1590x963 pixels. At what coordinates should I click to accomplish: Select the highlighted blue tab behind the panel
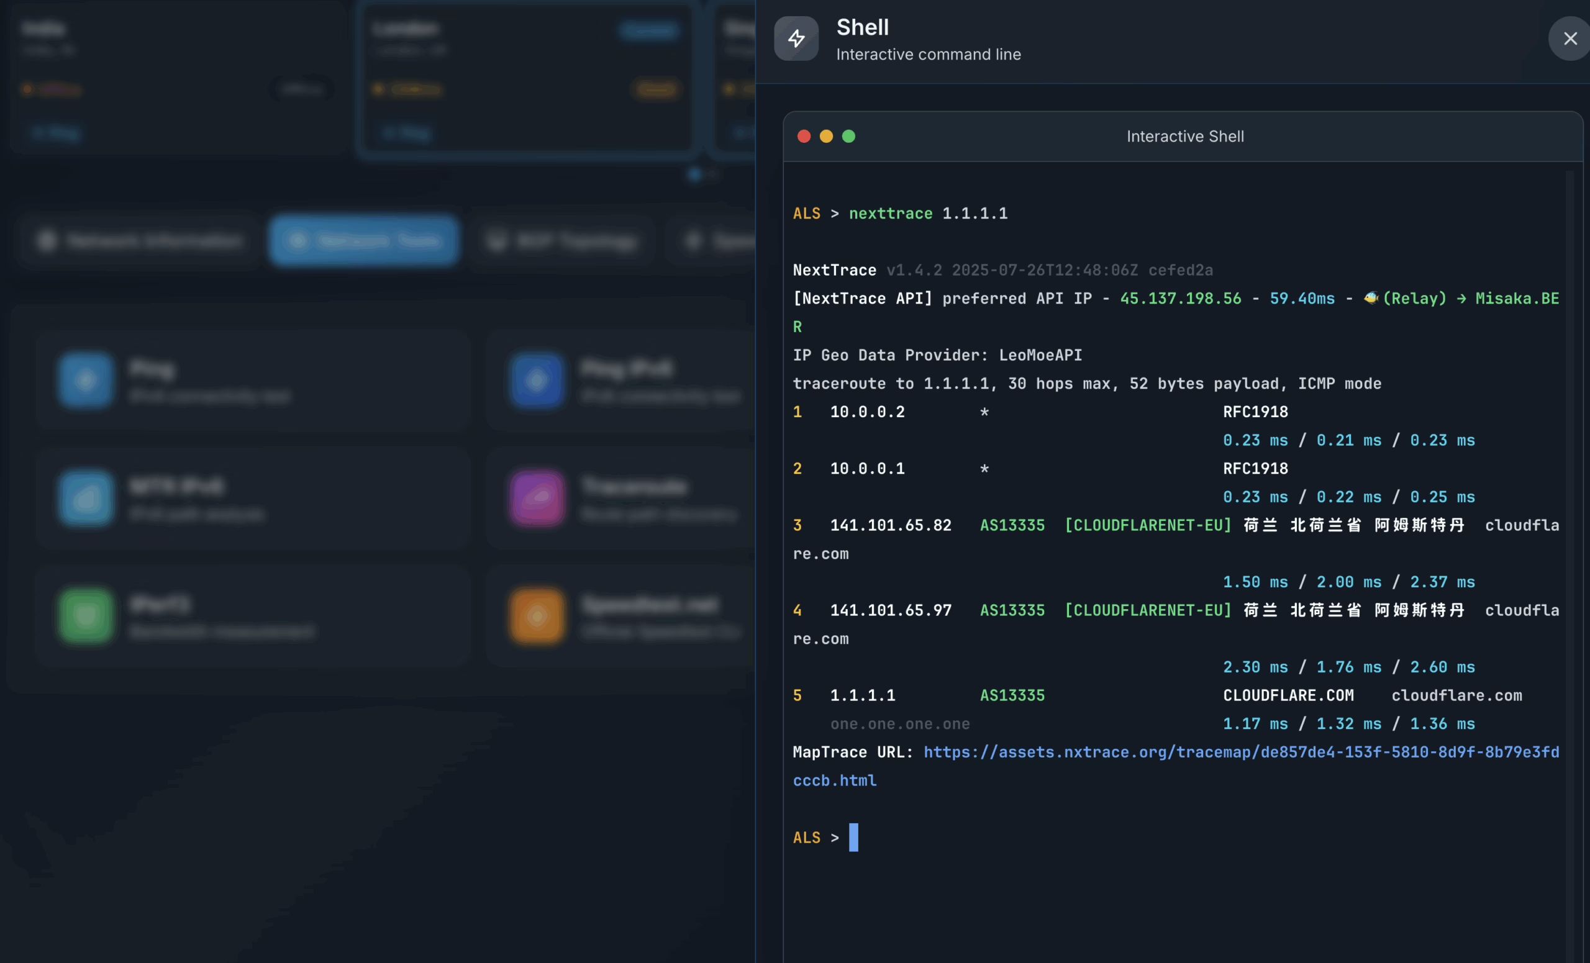point(364,240)
